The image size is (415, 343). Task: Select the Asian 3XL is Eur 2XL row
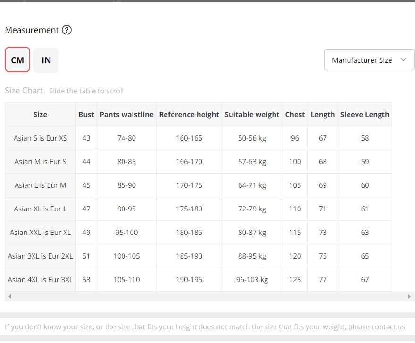pos(41,256)
